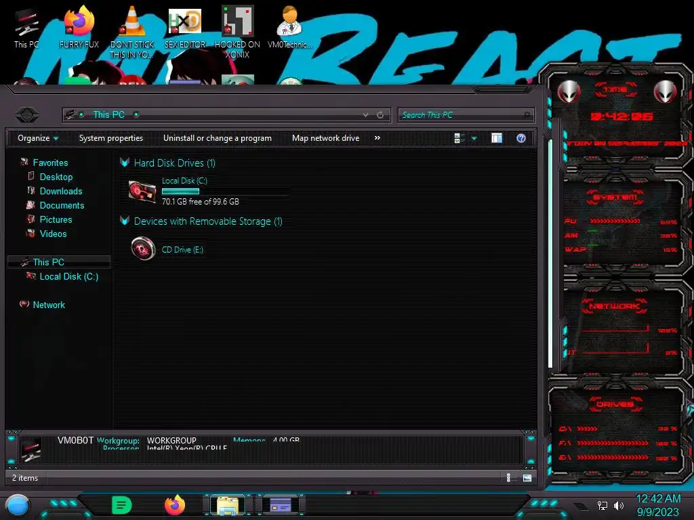This screenshot has width=694, height=520.
Task: Select Favorites in navigation pane
Action: click(x=50, y=162)
